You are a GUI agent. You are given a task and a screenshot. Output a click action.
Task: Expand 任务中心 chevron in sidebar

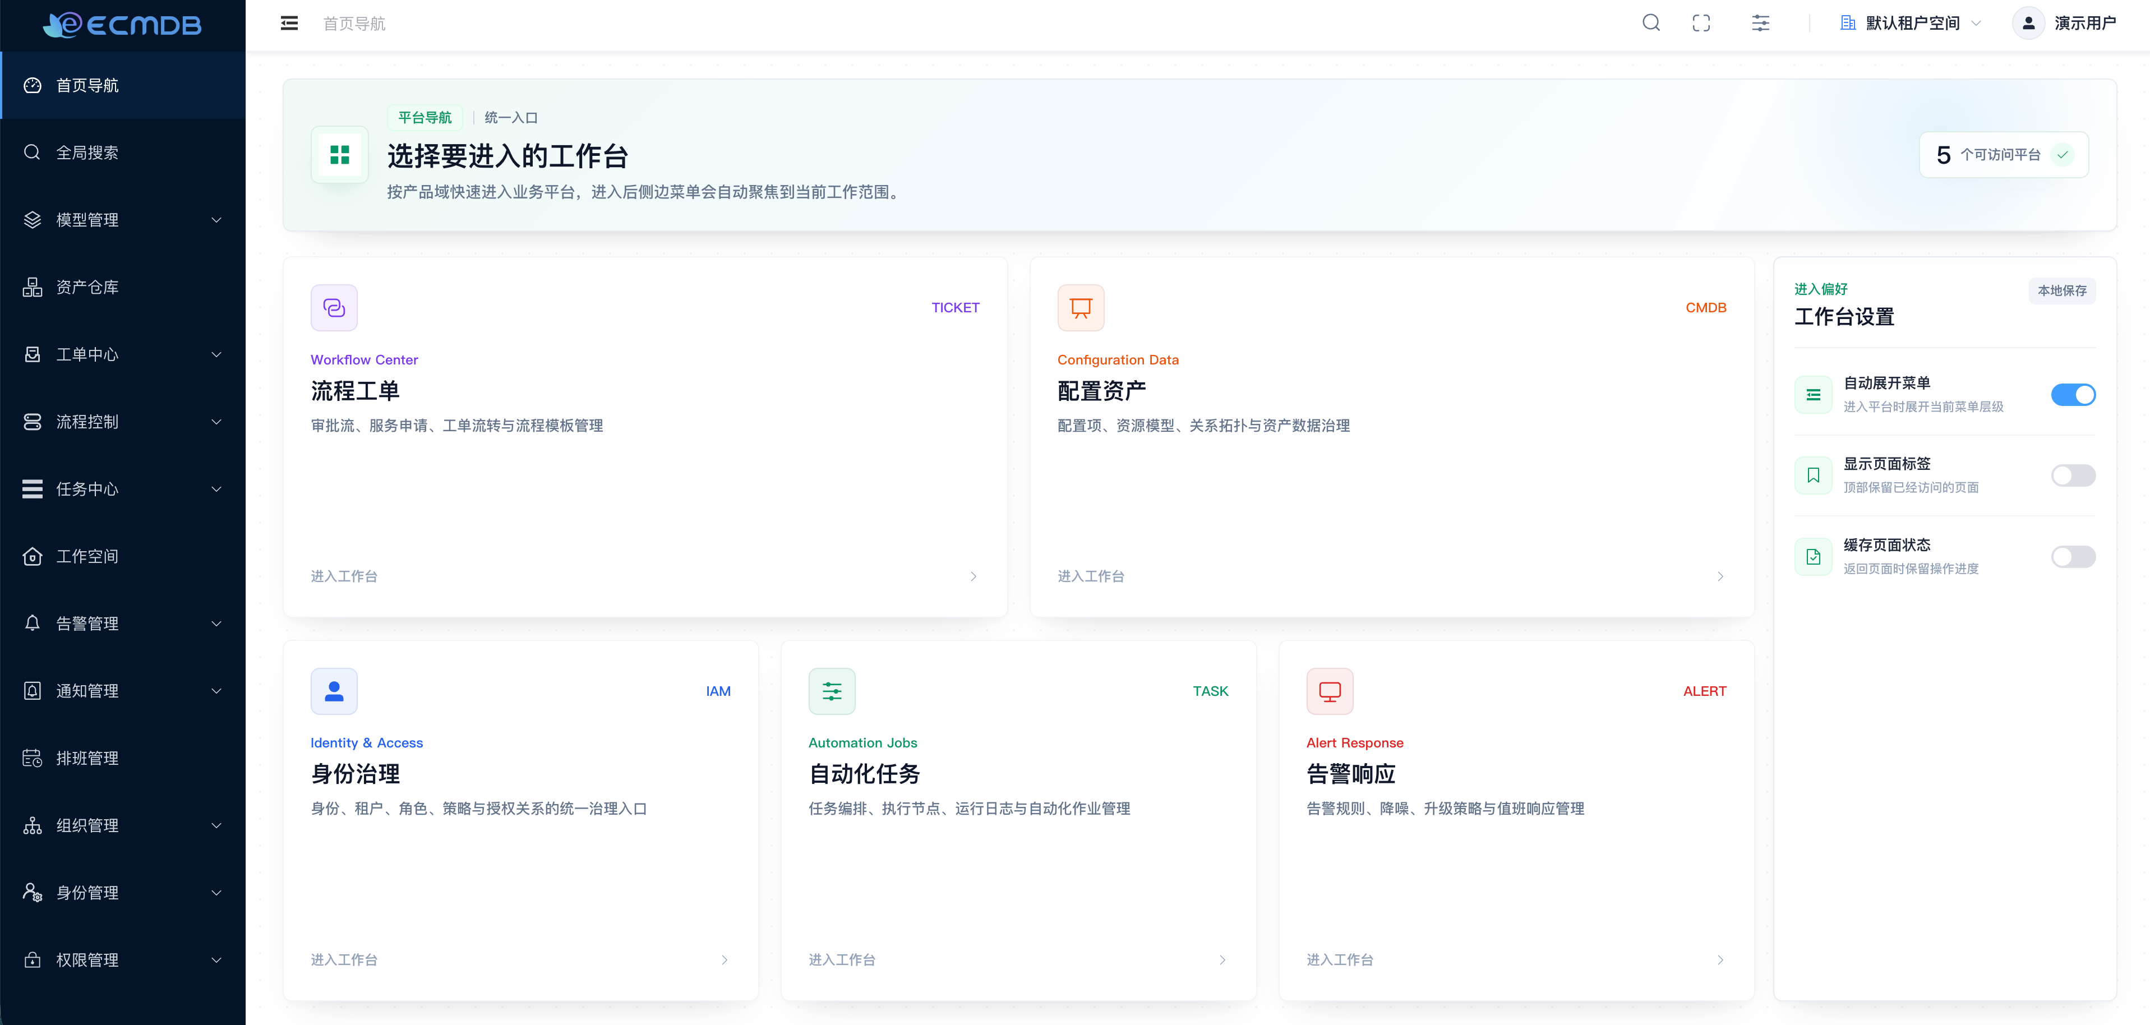[216, 489]
